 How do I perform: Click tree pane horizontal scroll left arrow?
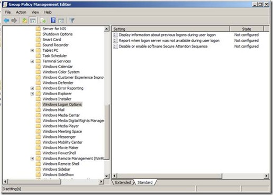click(5, 181)
